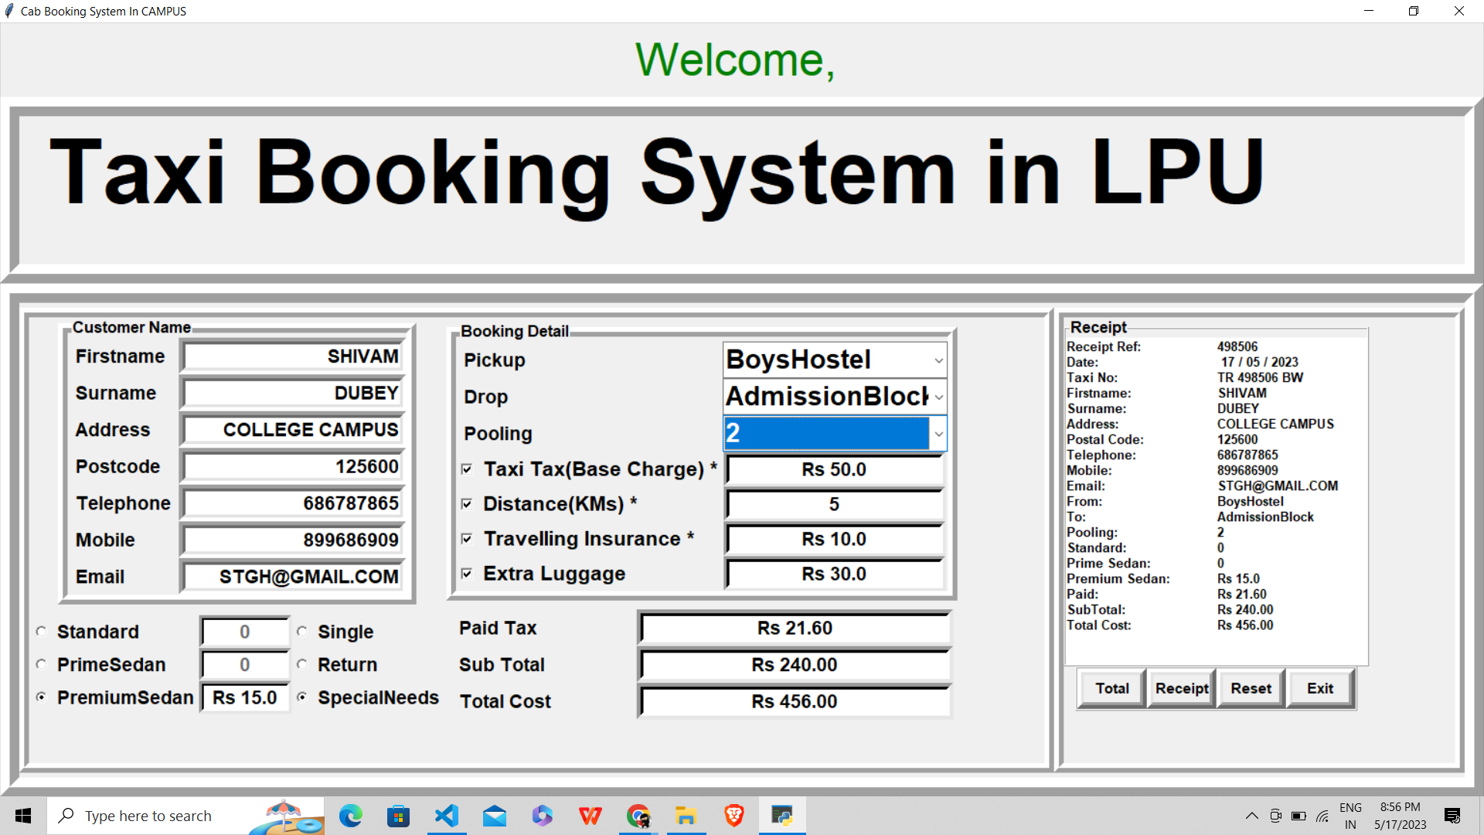Open Visual Studio Code from the taskbar
This screenshot has width=1484, height=835.
[x=446, y=816]
